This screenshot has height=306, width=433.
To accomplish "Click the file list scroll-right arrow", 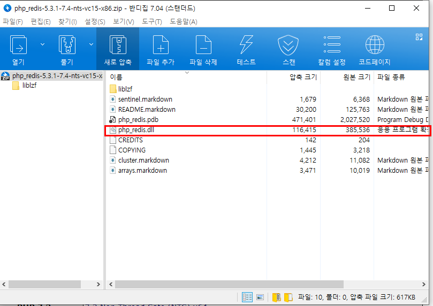I will [424, 284].
